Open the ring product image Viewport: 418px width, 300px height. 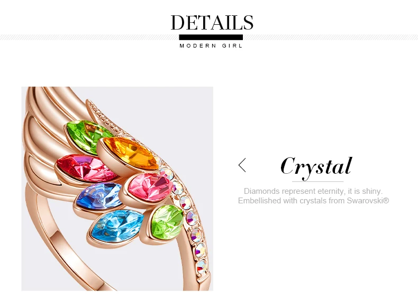[117, 189]
